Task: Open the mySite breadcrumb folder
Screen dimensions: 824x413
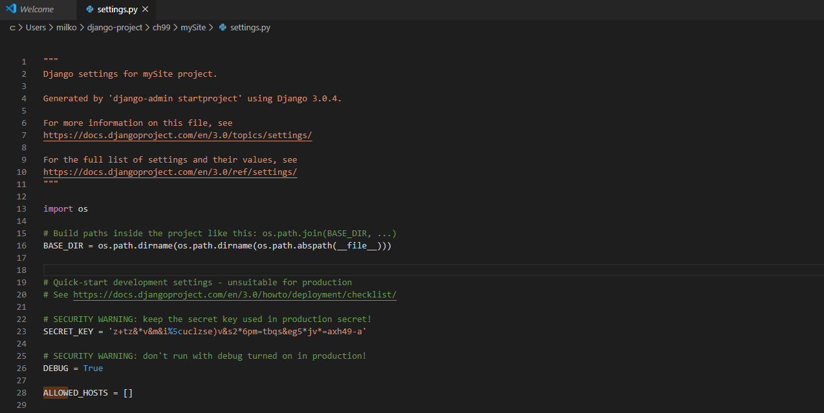Action: tap(193, 28)
